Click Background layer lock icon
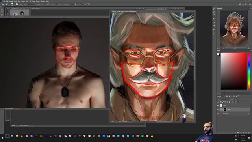The image size is (252, 142). 248,114
